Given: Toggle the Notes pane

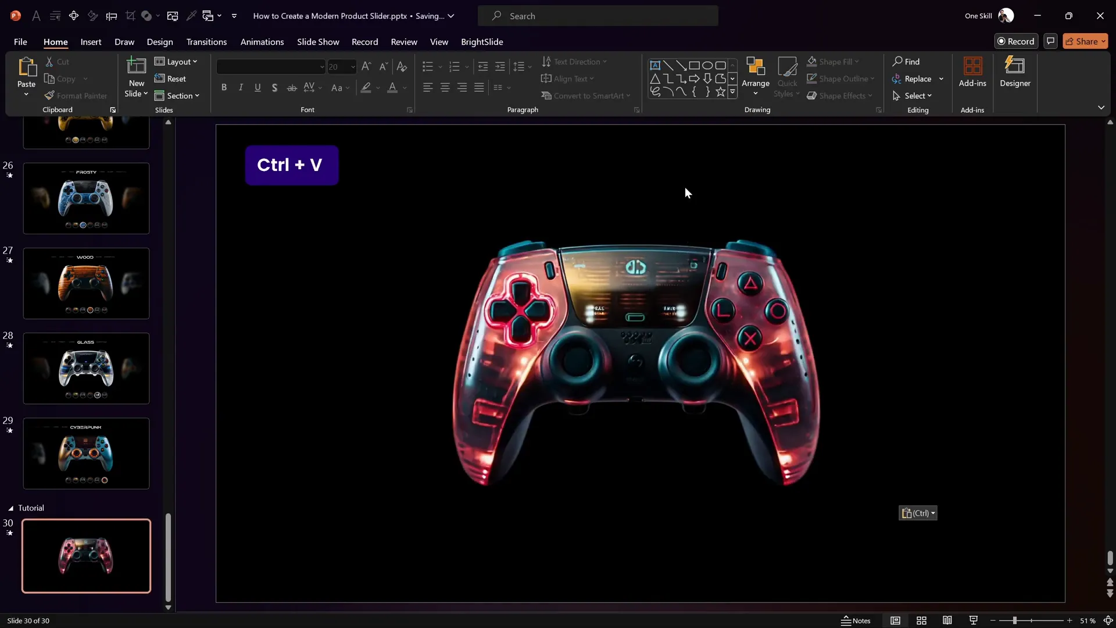Looking at the screenshot, I should [x=856, y=620].
